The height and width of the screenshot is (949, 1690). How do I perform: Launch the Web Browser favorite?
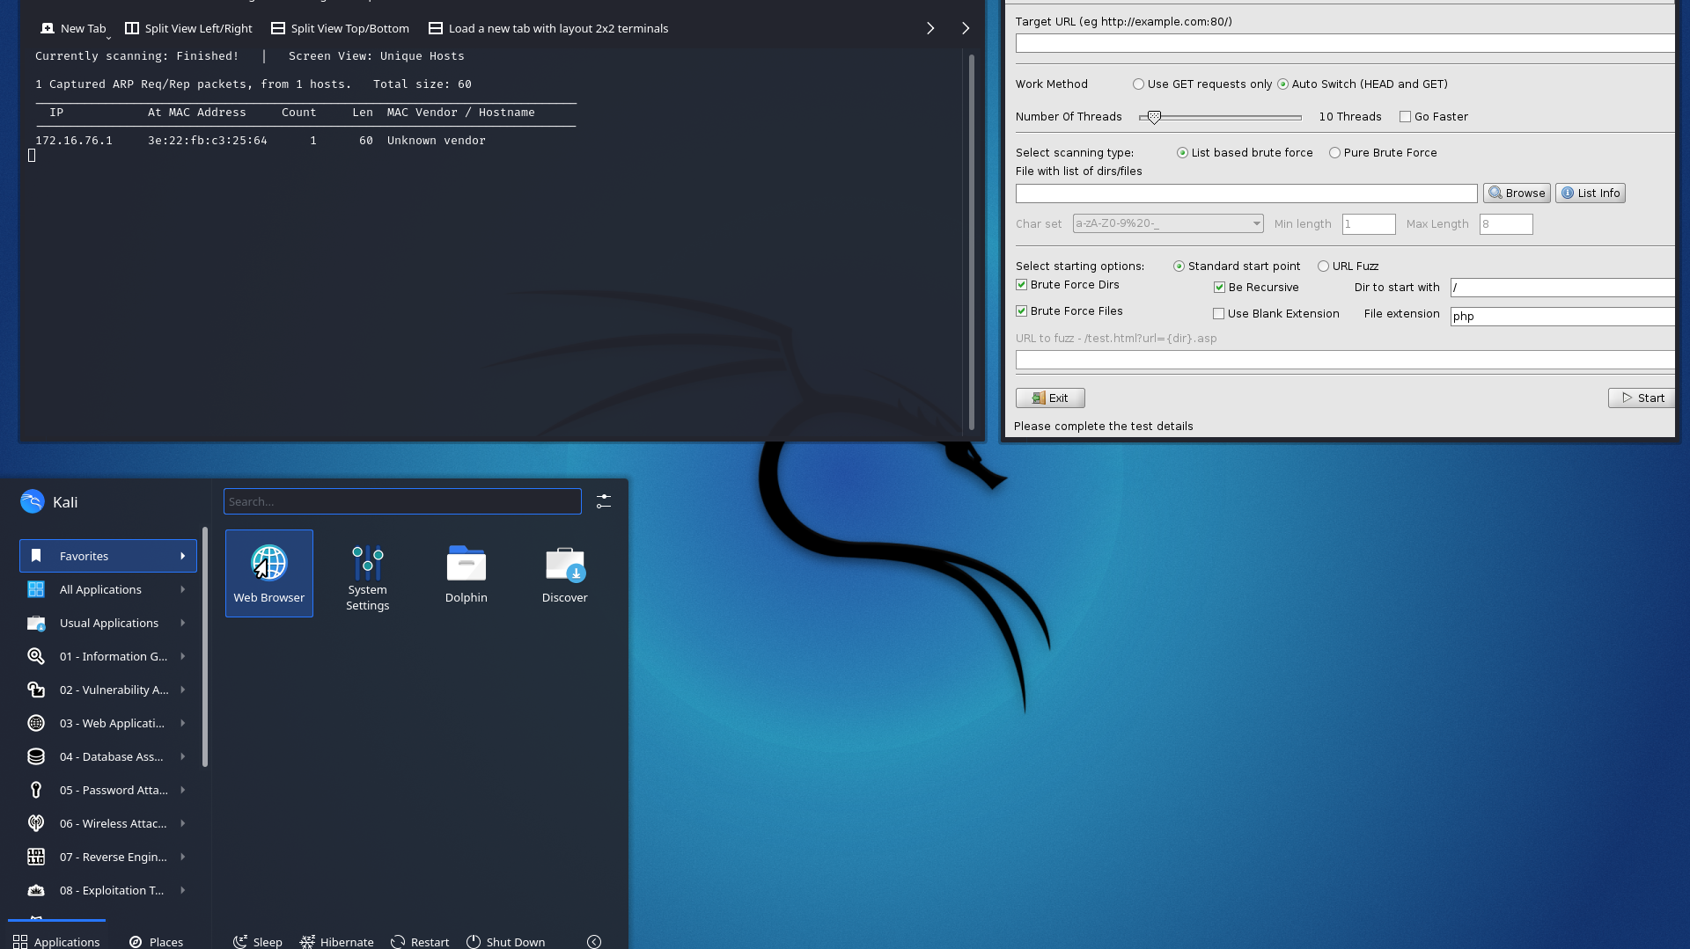[x=268, y=573]
